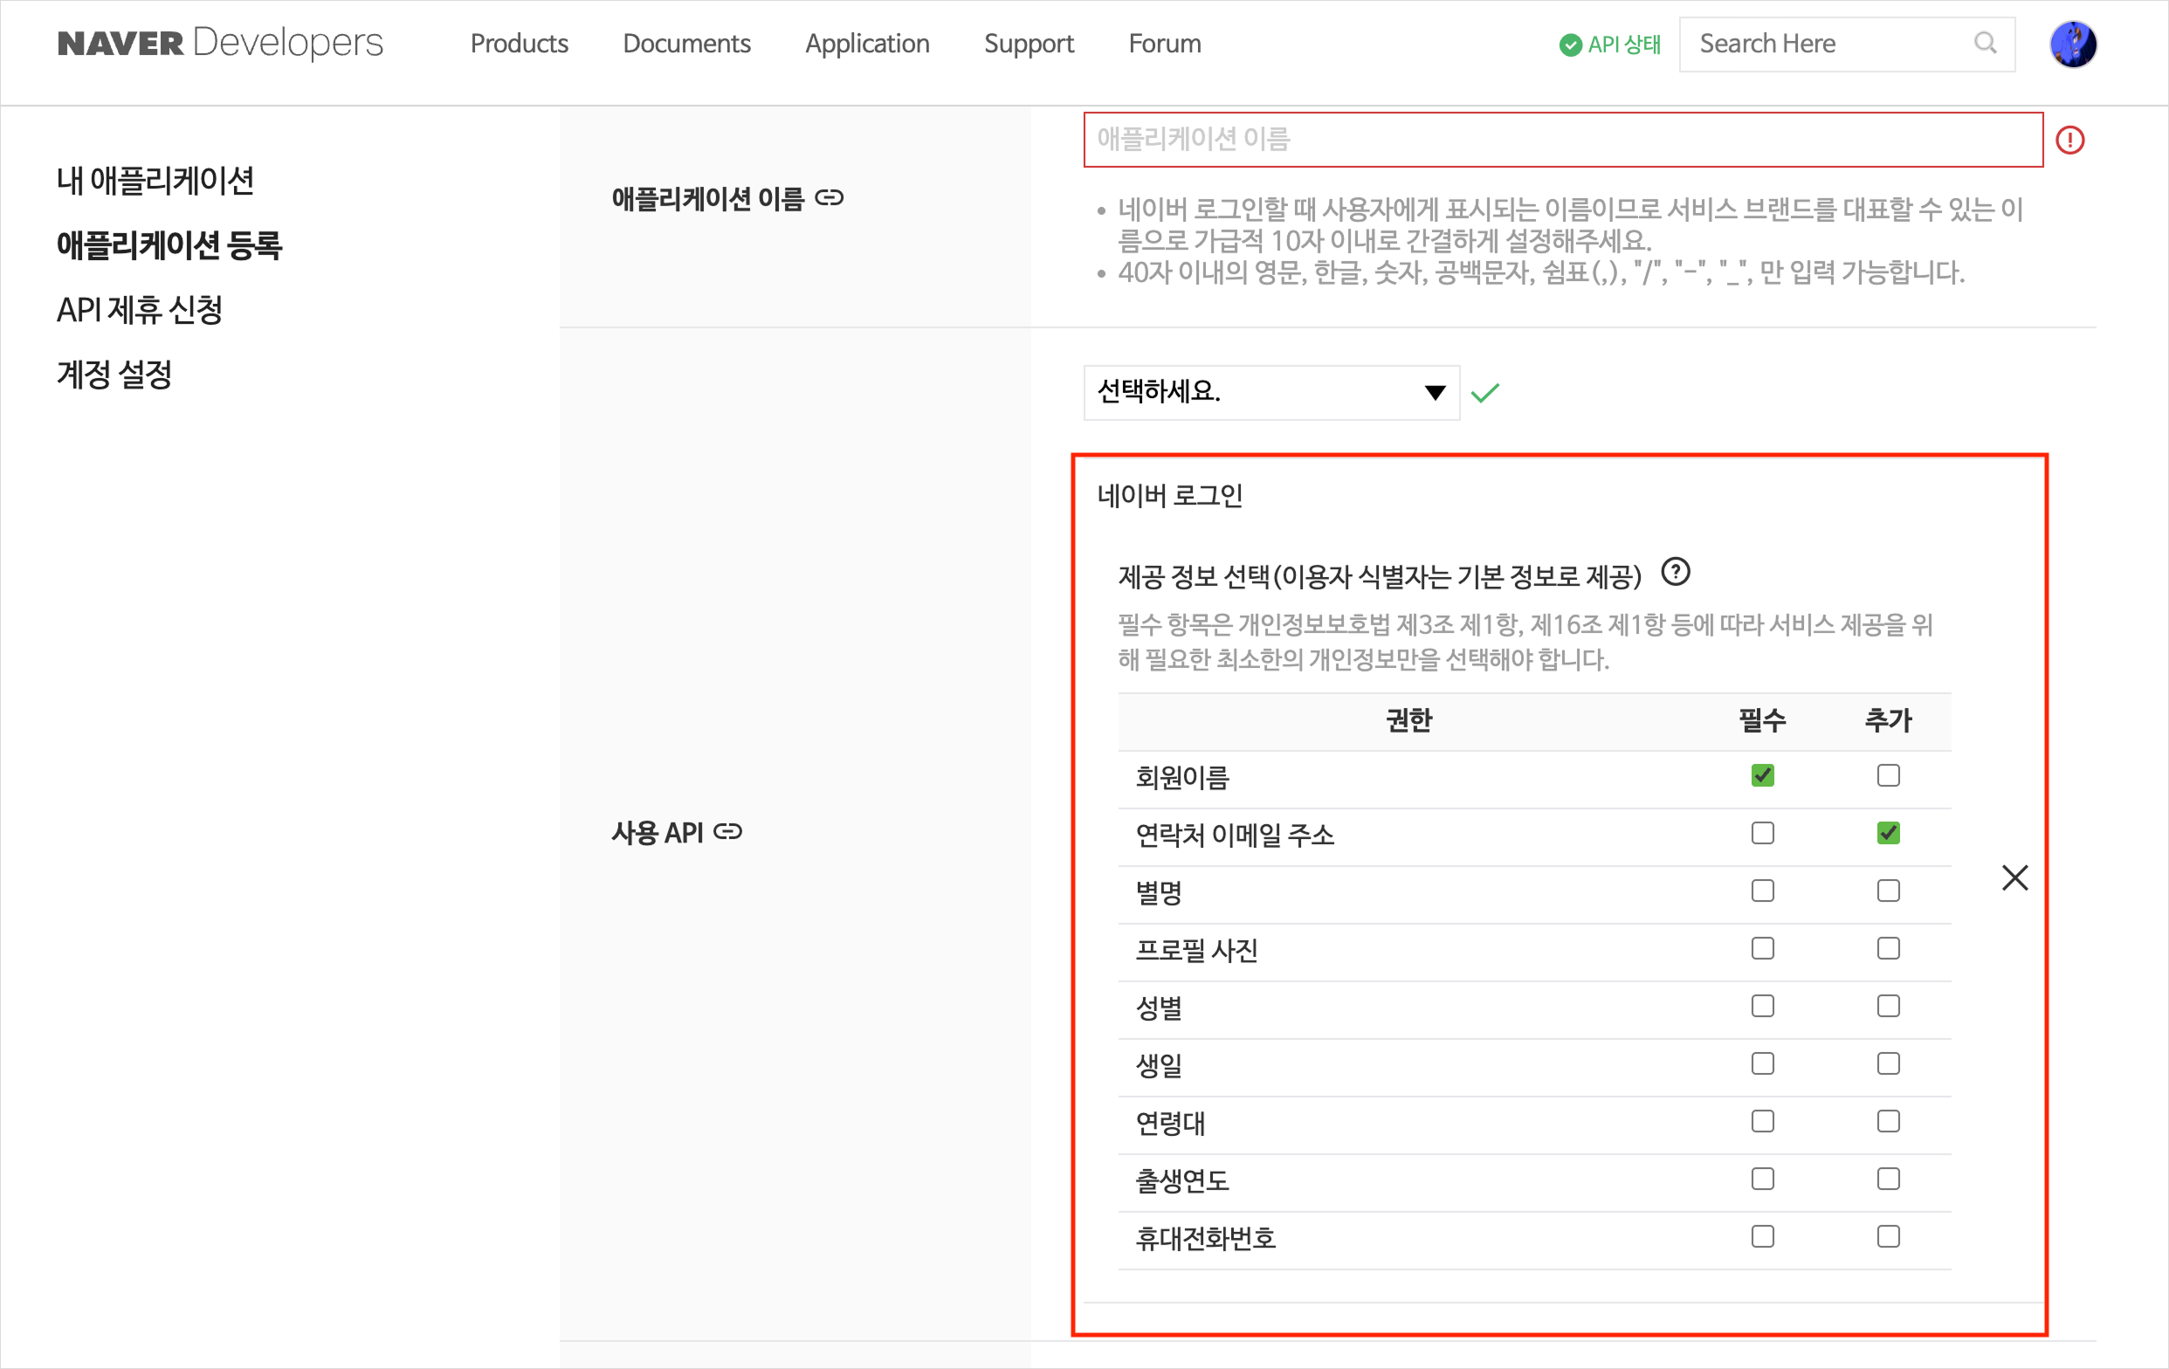Viewport: 2169px width, 1369px height.
Task: Select 내 애플리케이션 in the sidebar
Action: click(155, 181)
